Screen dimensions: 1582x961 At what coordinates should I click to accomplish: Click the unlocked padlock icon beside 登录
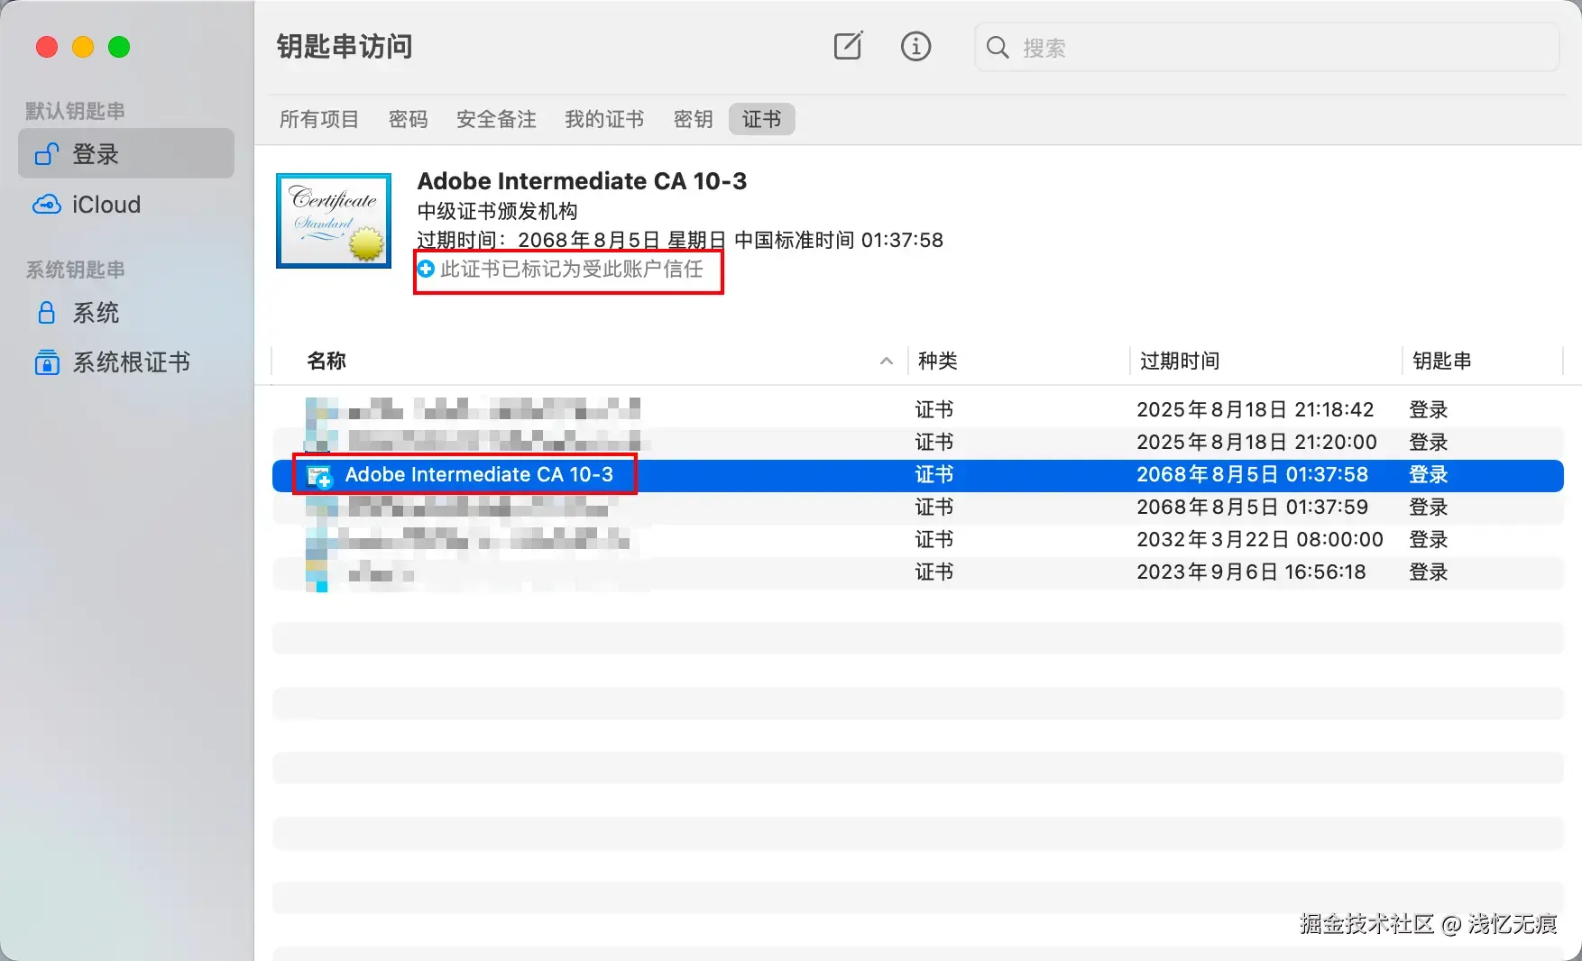(47, 154)
